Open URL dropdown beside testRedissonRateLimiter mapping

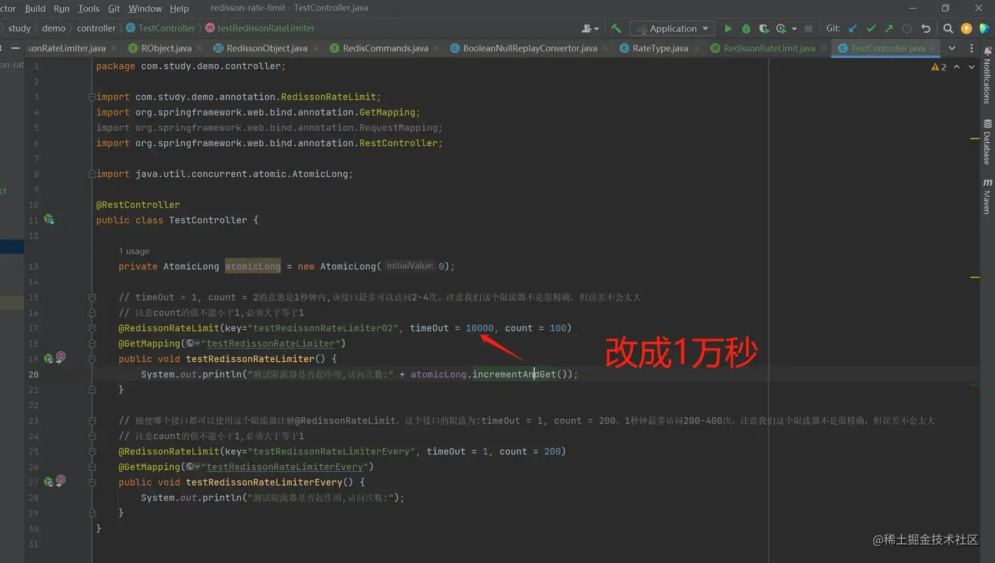[x=193, y=343]
